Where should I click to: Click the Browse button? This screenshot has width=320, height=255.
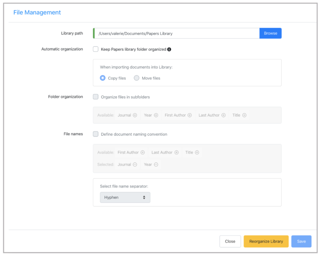click(270, 33)
